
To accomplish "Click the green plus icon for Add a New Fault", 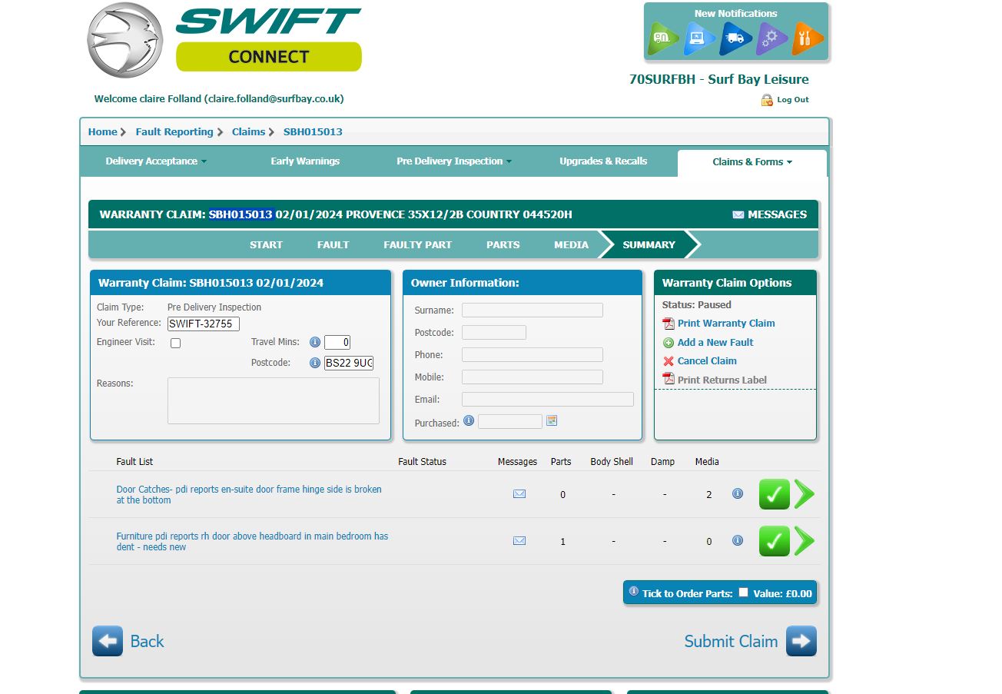I will 669,343.
